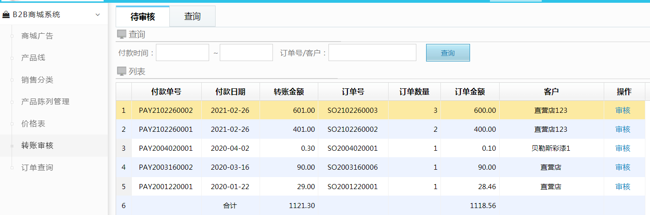Sort by 付款日期 column header
This screenshot has height=215, width=650.
tap(230, 92)
